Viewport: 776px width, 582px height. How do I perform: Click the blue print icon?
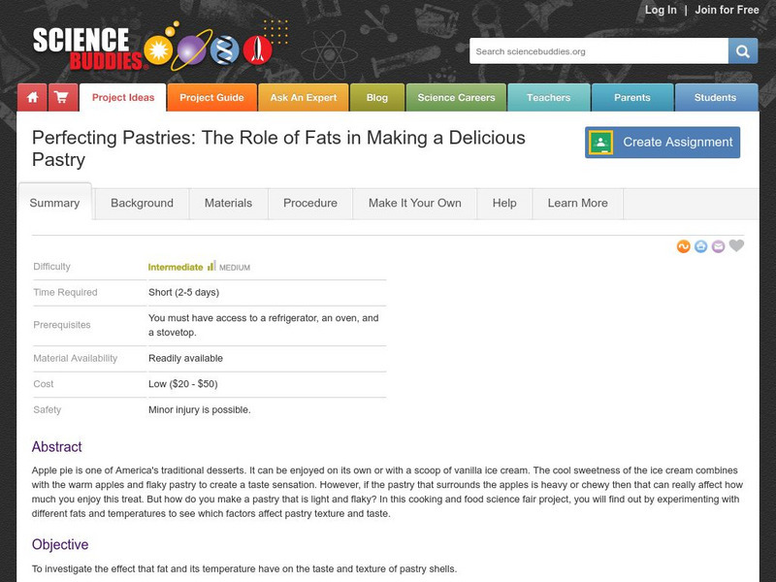coord(700,246)
